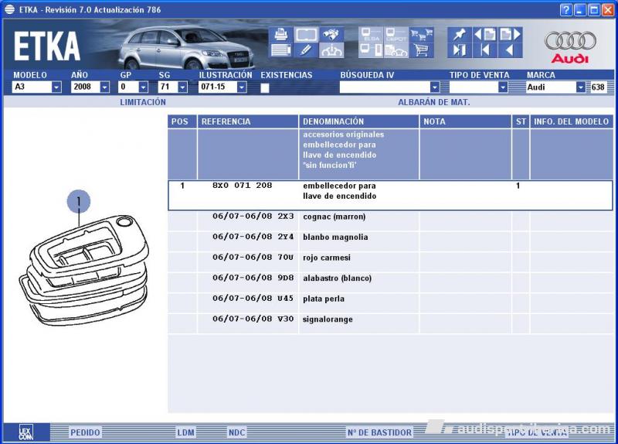The width and height of the screenshot is (618, 444).
Task: Go to the previous page icon
Action: click(485, 35)
